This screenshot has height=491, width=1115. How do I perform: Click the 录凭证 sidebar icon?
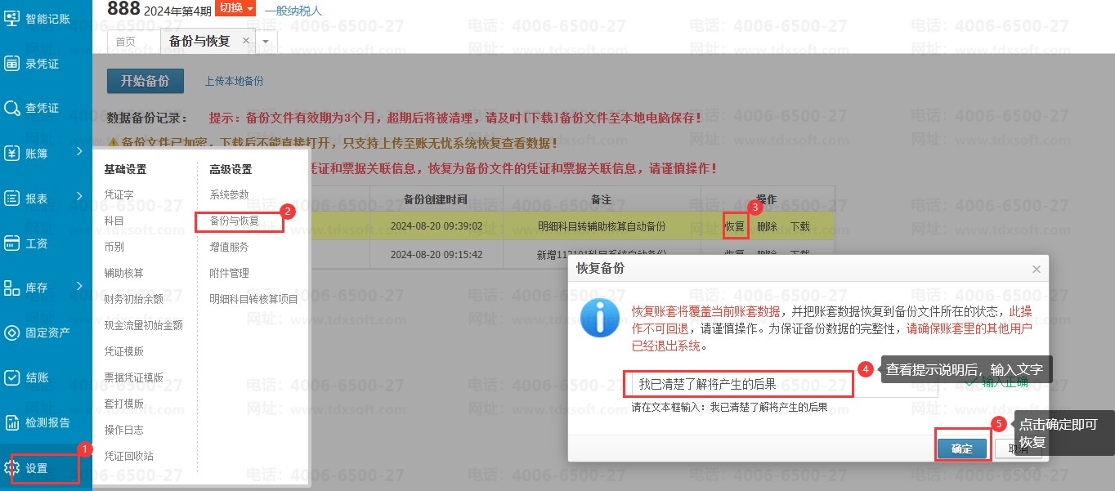click(x=12, y=63)
